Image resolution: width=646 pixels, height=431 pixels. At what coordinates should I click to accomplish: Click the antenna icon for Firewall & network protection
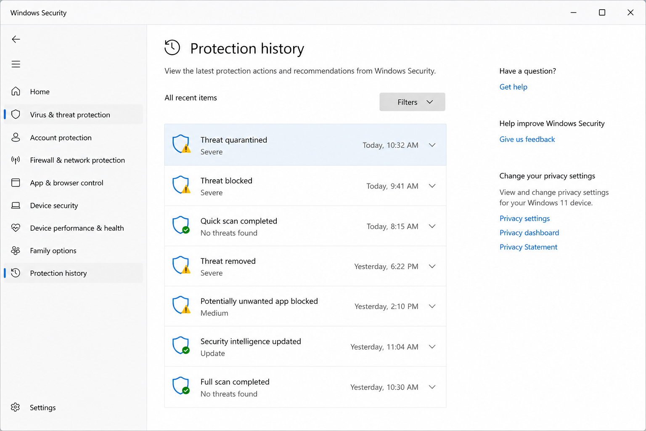click(x=16, y=160)
